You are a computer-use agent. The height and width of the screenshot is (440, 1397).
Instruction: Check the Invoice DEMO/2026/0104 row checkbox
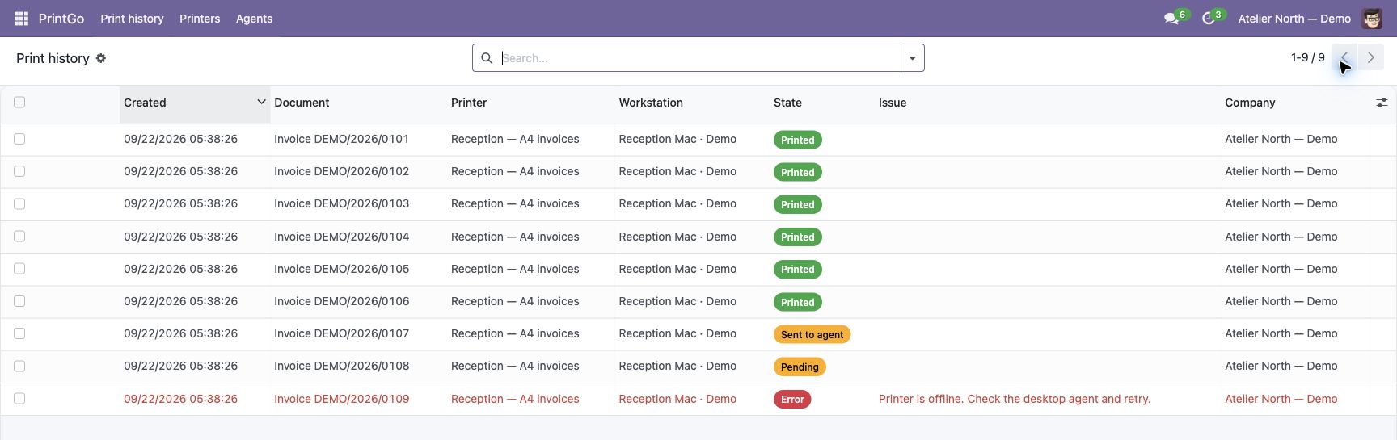tap(19, 237)
